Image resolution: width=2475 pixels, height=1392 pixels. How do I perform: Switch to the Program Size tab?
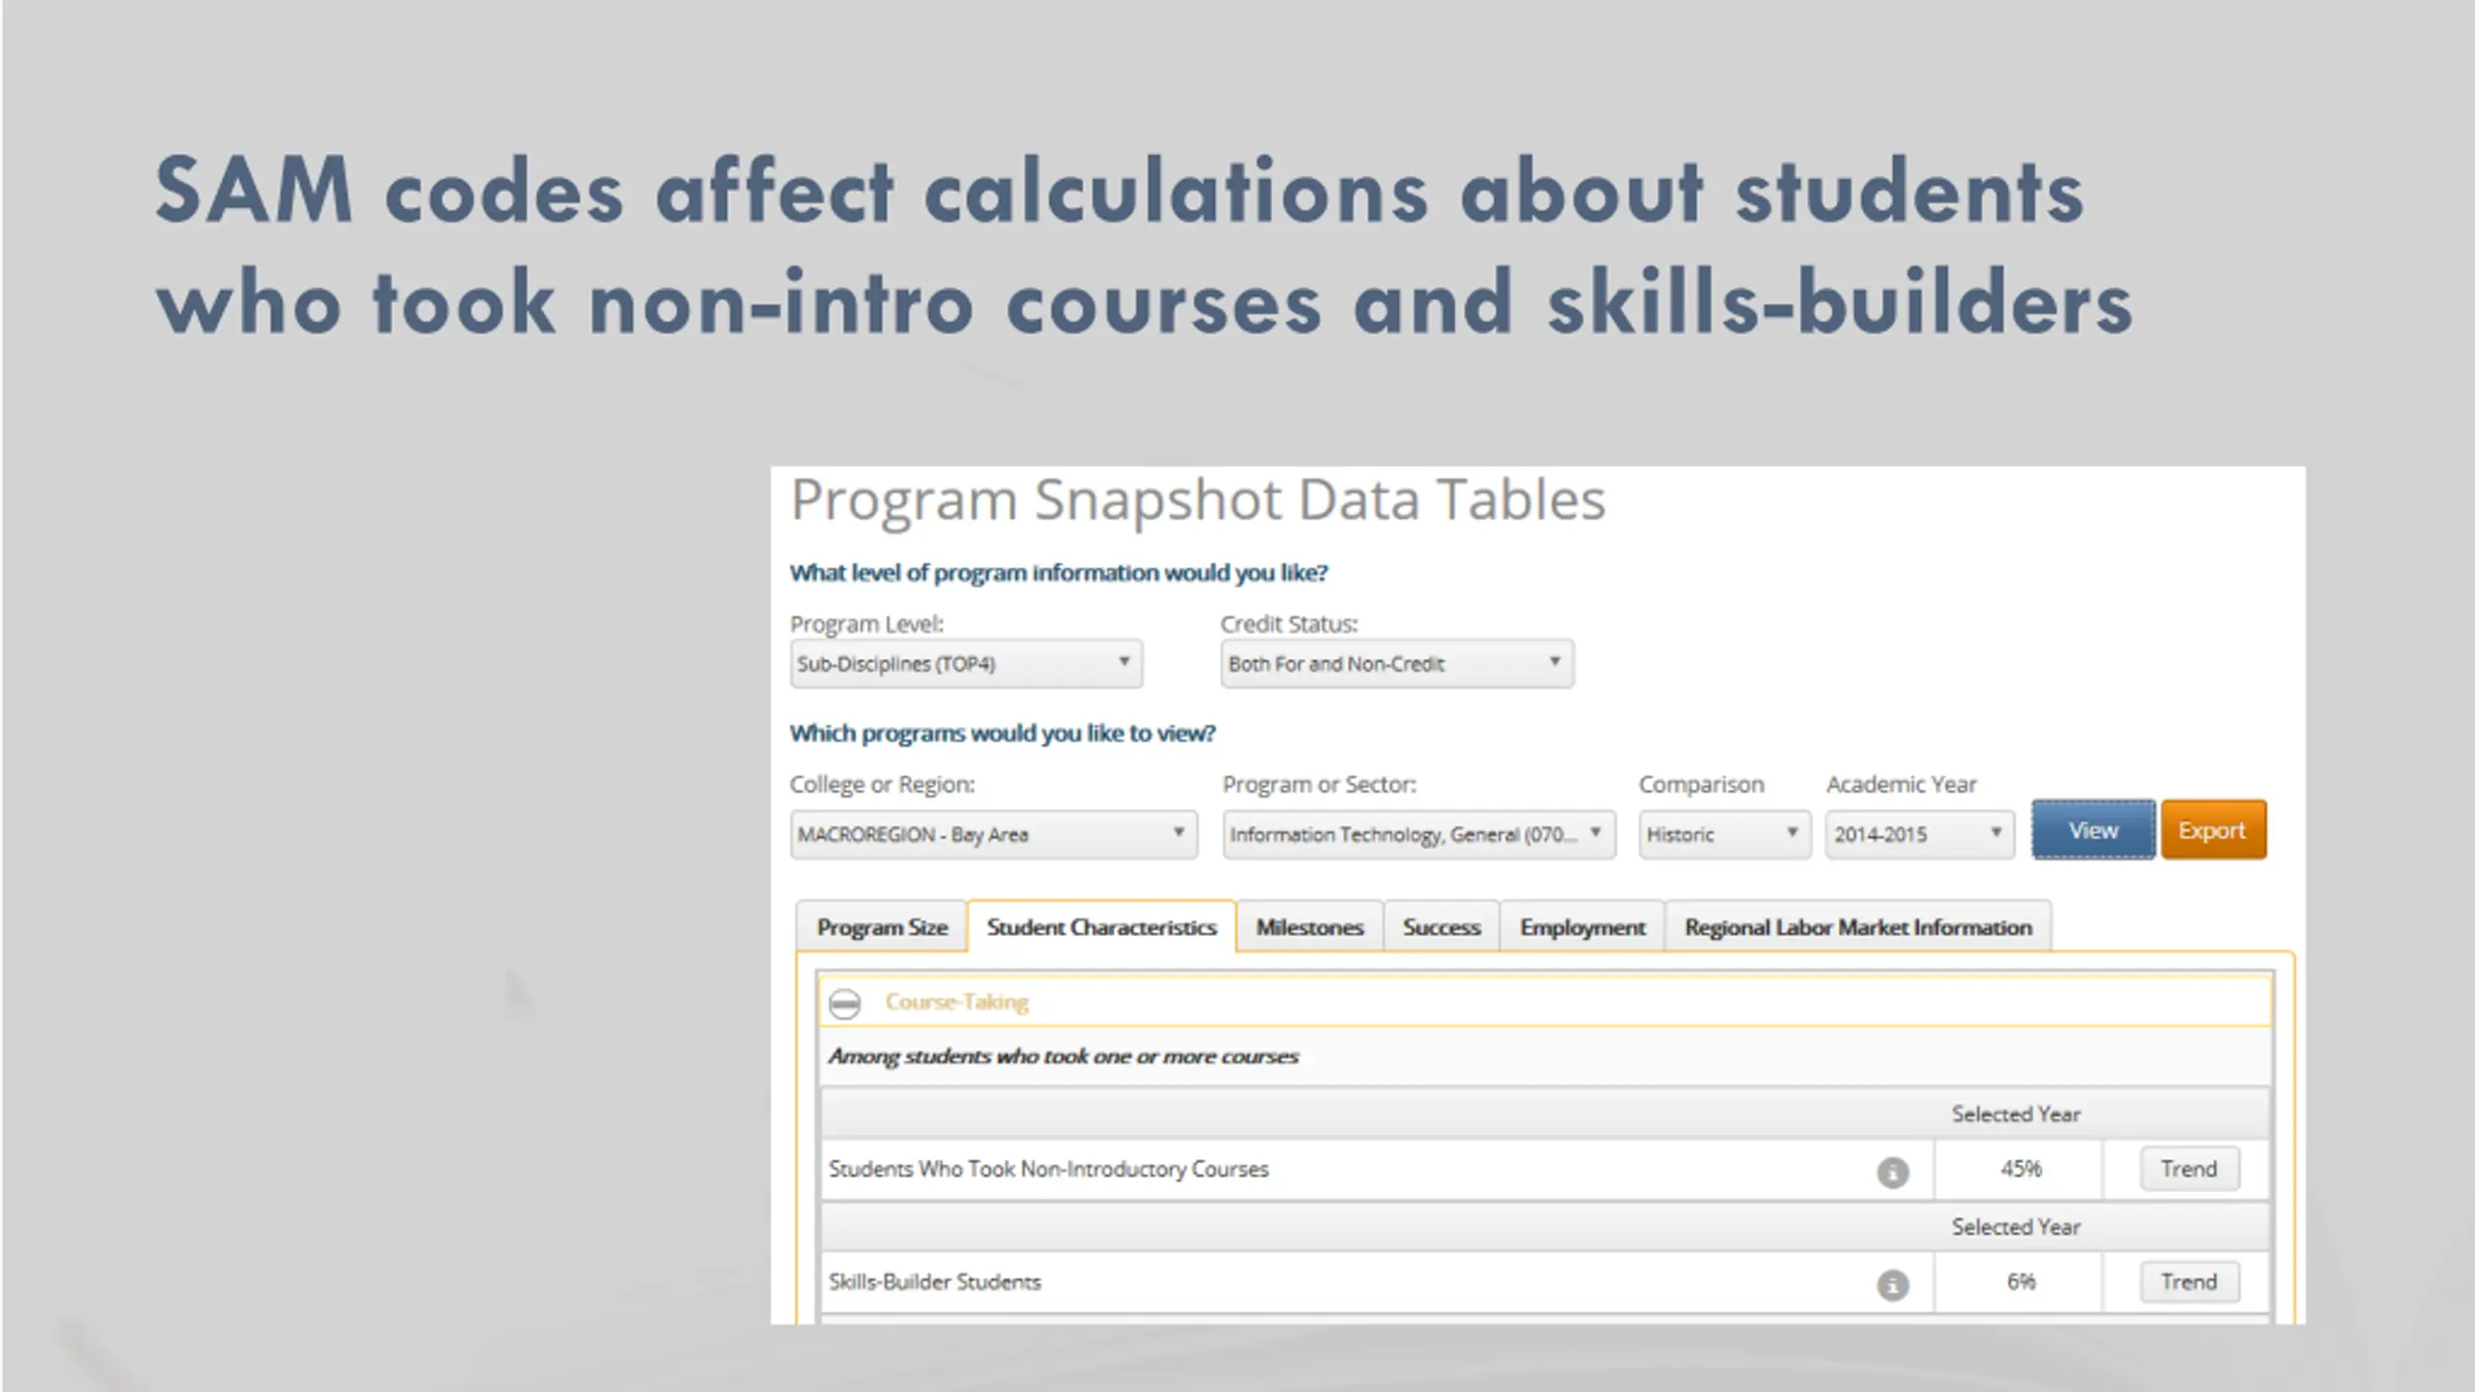[882, 927]
